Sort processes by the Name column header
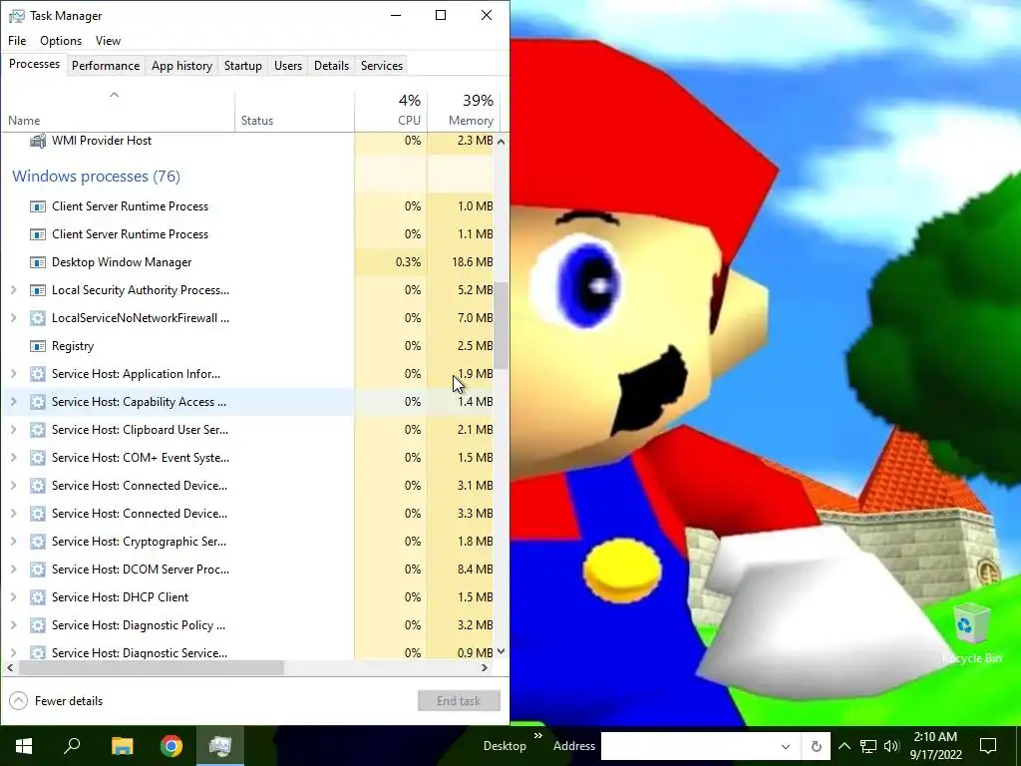 (118, 111)
